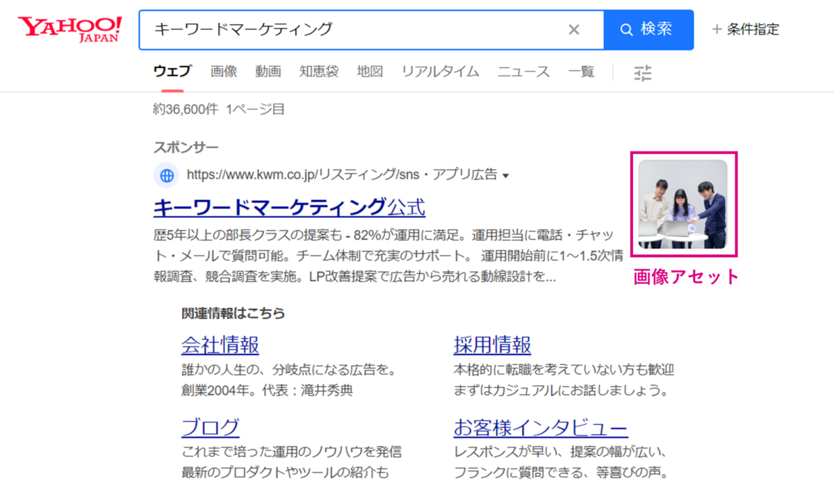Open the 採用情報 sitelink
The height and width of the screenshot is (501, 834).
point(493,345)
